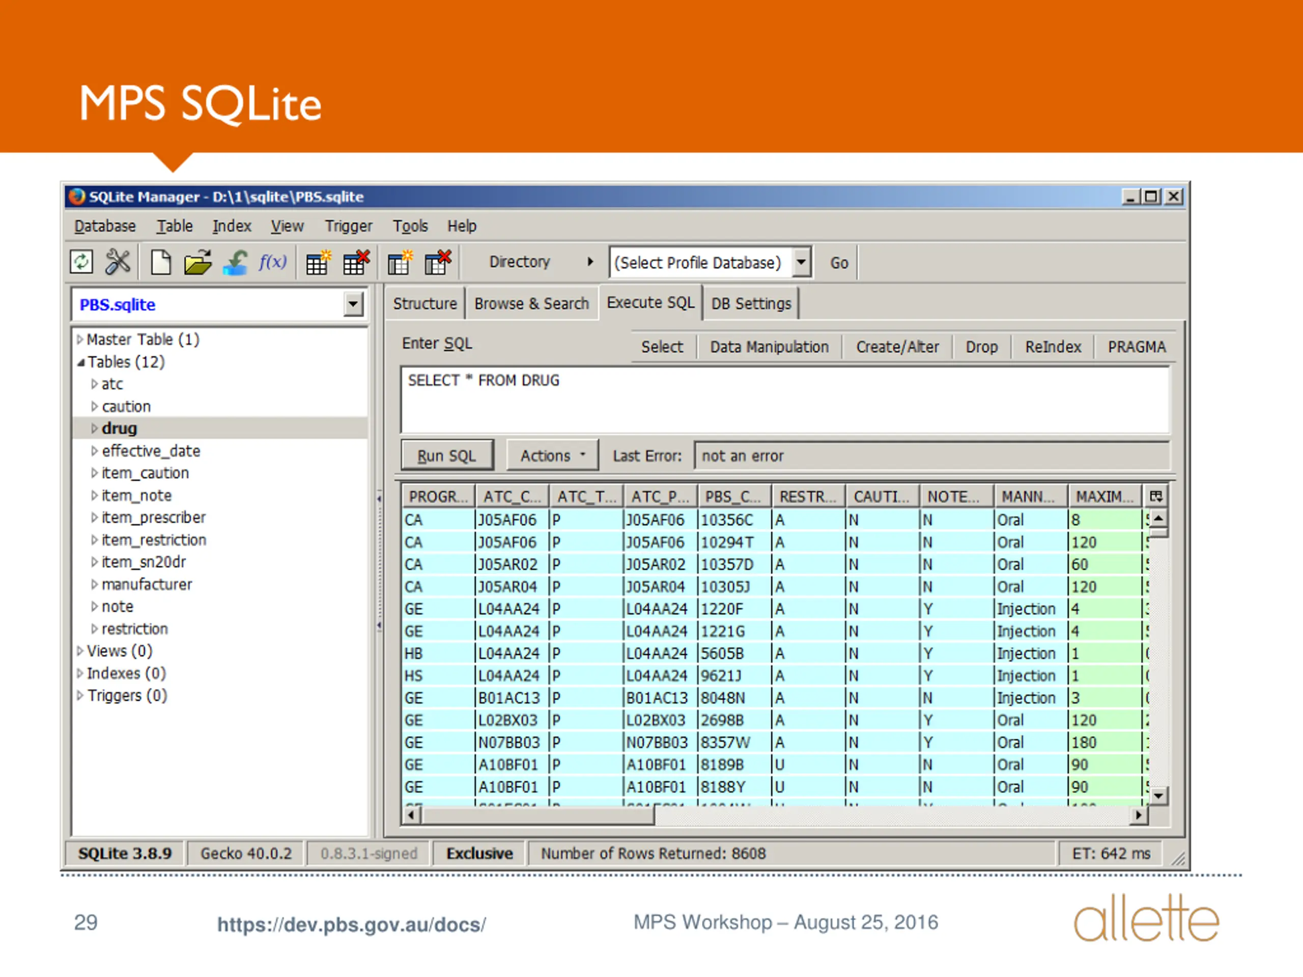Open the View menu
The image size is (1303, 977).
pos(287,226)
